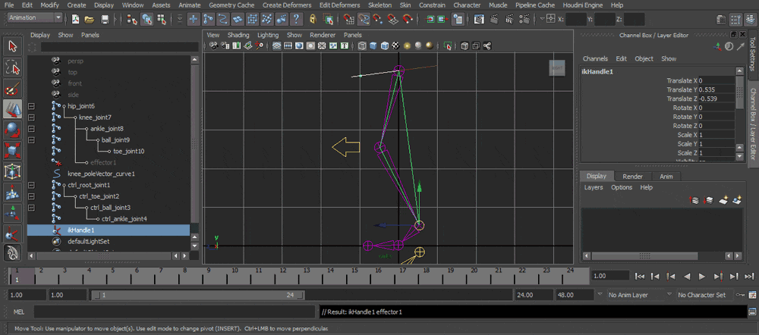Toggle viewport wireframe cube display
The image size is (759, 335).
click(x=361, y=46)
